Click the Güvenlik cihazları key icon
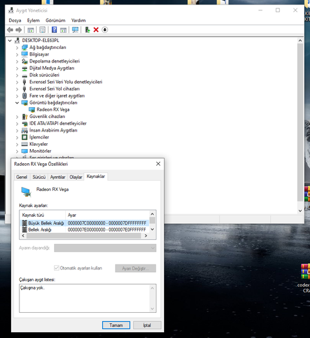 (25, 117)
